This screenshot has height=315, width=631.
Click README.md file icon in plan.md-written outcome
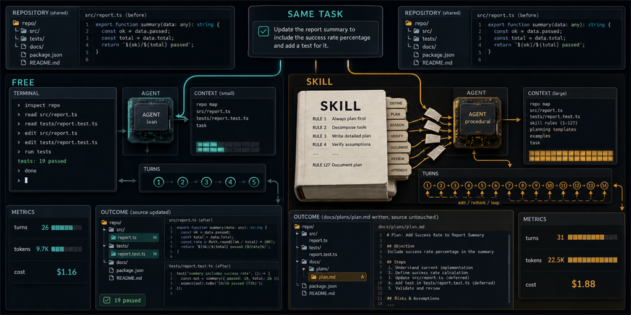click(x=304, y=293)
